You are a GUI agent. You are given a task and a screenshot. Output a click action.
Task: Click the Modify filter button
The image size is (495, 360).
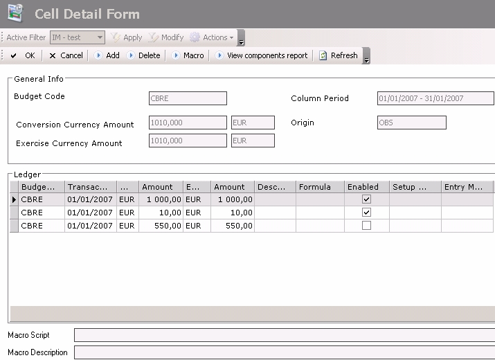[x=166, y=37]
